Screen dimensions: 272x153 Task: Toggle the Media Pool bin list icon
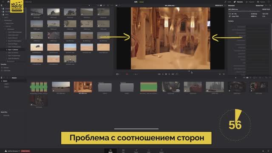[2, 78]
